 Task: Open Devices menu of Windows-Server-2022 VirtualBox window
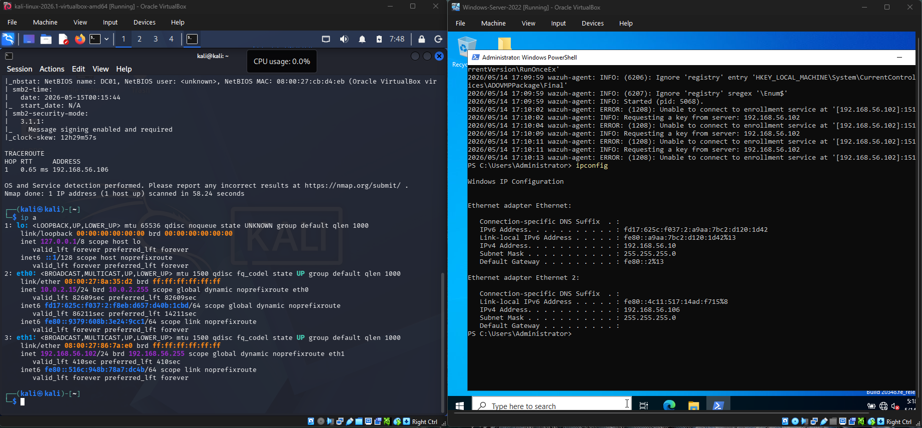pyautogui.click(x=593, y=23)
